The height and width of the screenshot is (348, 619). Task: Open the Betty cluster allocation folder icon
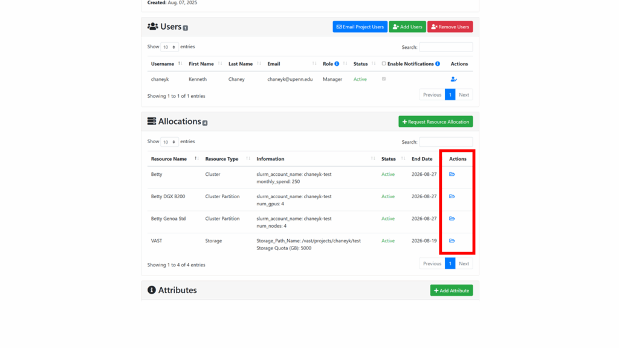(x=452, y=175)
